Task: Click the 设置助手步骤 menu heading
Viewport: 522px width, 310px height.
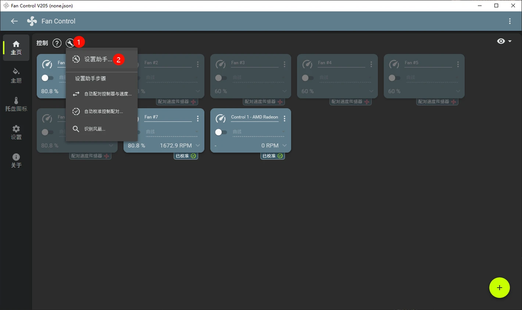Action: 91,78
